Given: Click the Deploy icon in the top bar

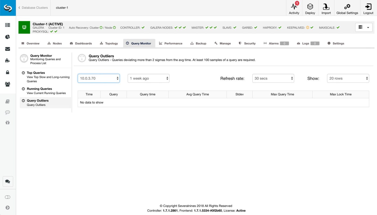Looking at the screenshot, I should click(x=310, y=8).
